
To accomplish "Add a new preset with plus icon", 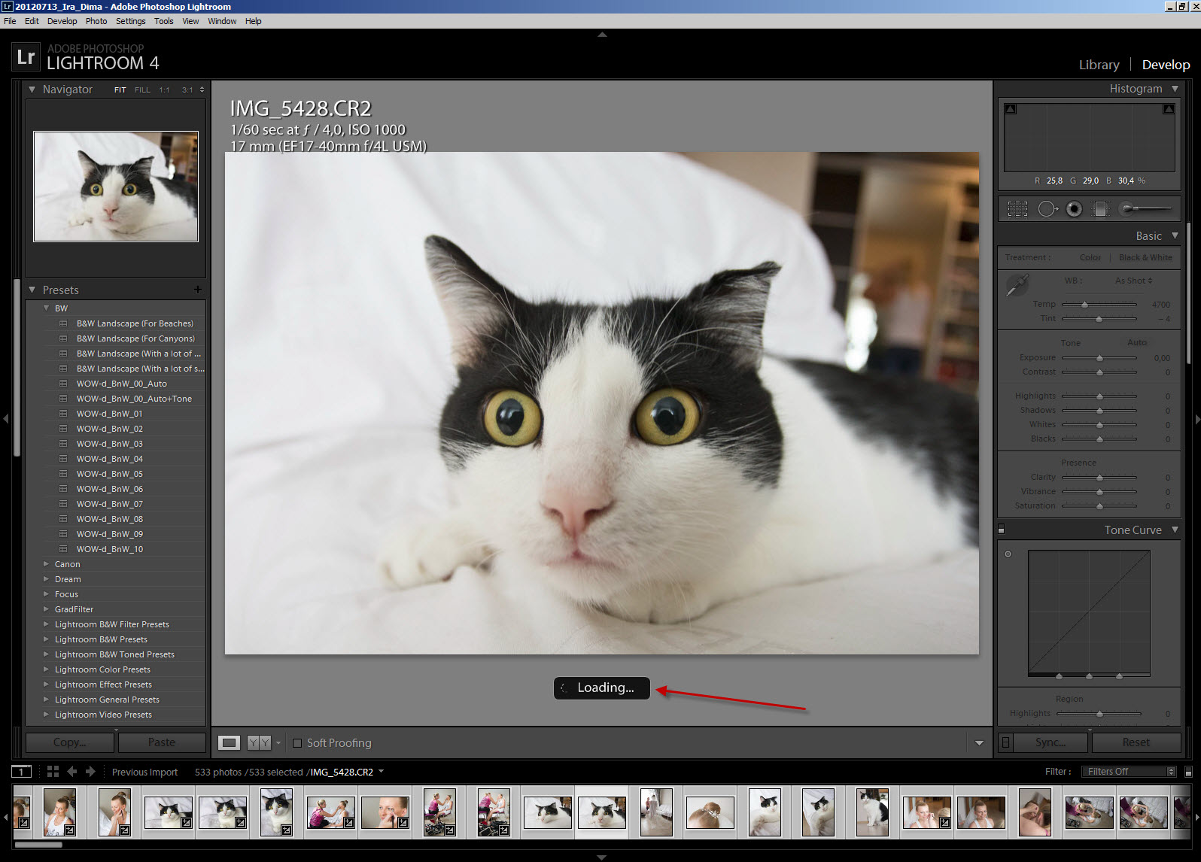I will [x=197, y=290].
